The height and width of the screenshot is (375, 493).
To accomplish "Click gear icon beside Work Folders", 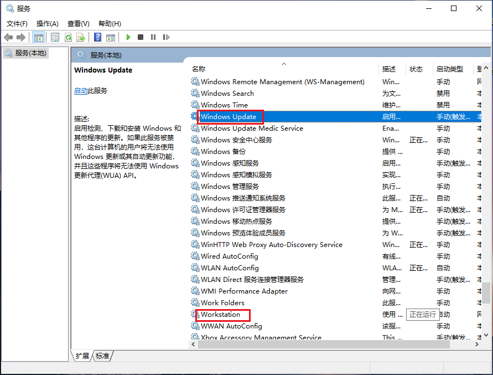I will [195, 303].
